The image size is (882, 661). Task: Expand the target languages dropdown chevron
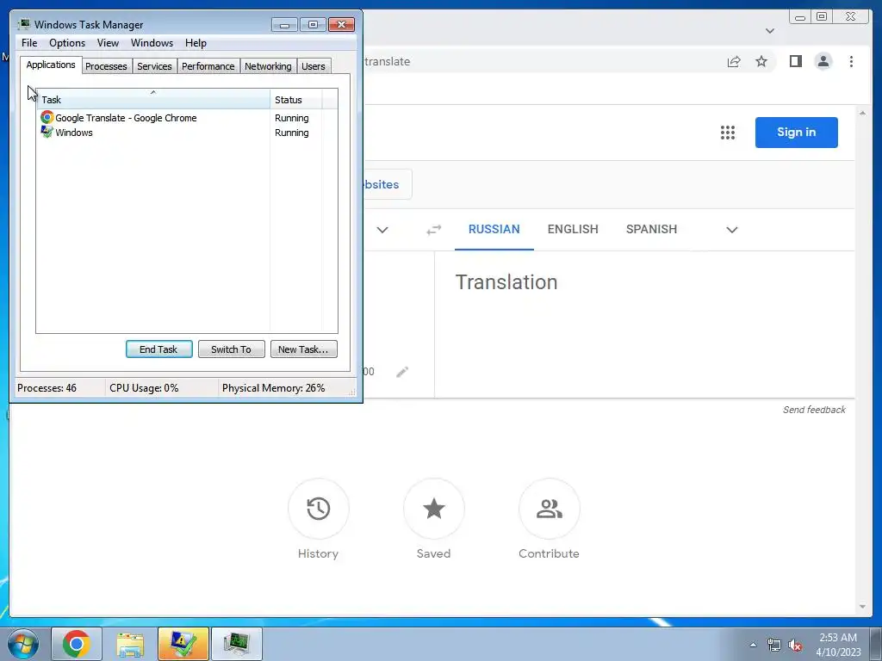click(x=732, y=230)
